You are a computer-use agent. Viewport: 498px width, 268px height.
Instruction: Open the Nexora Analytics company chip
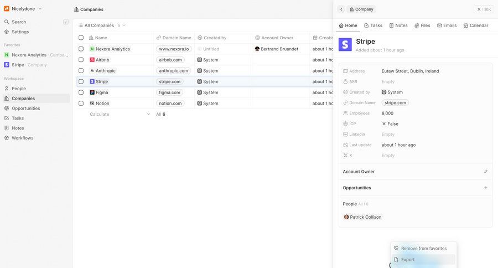pyautogui.click(x=110, y=49)
